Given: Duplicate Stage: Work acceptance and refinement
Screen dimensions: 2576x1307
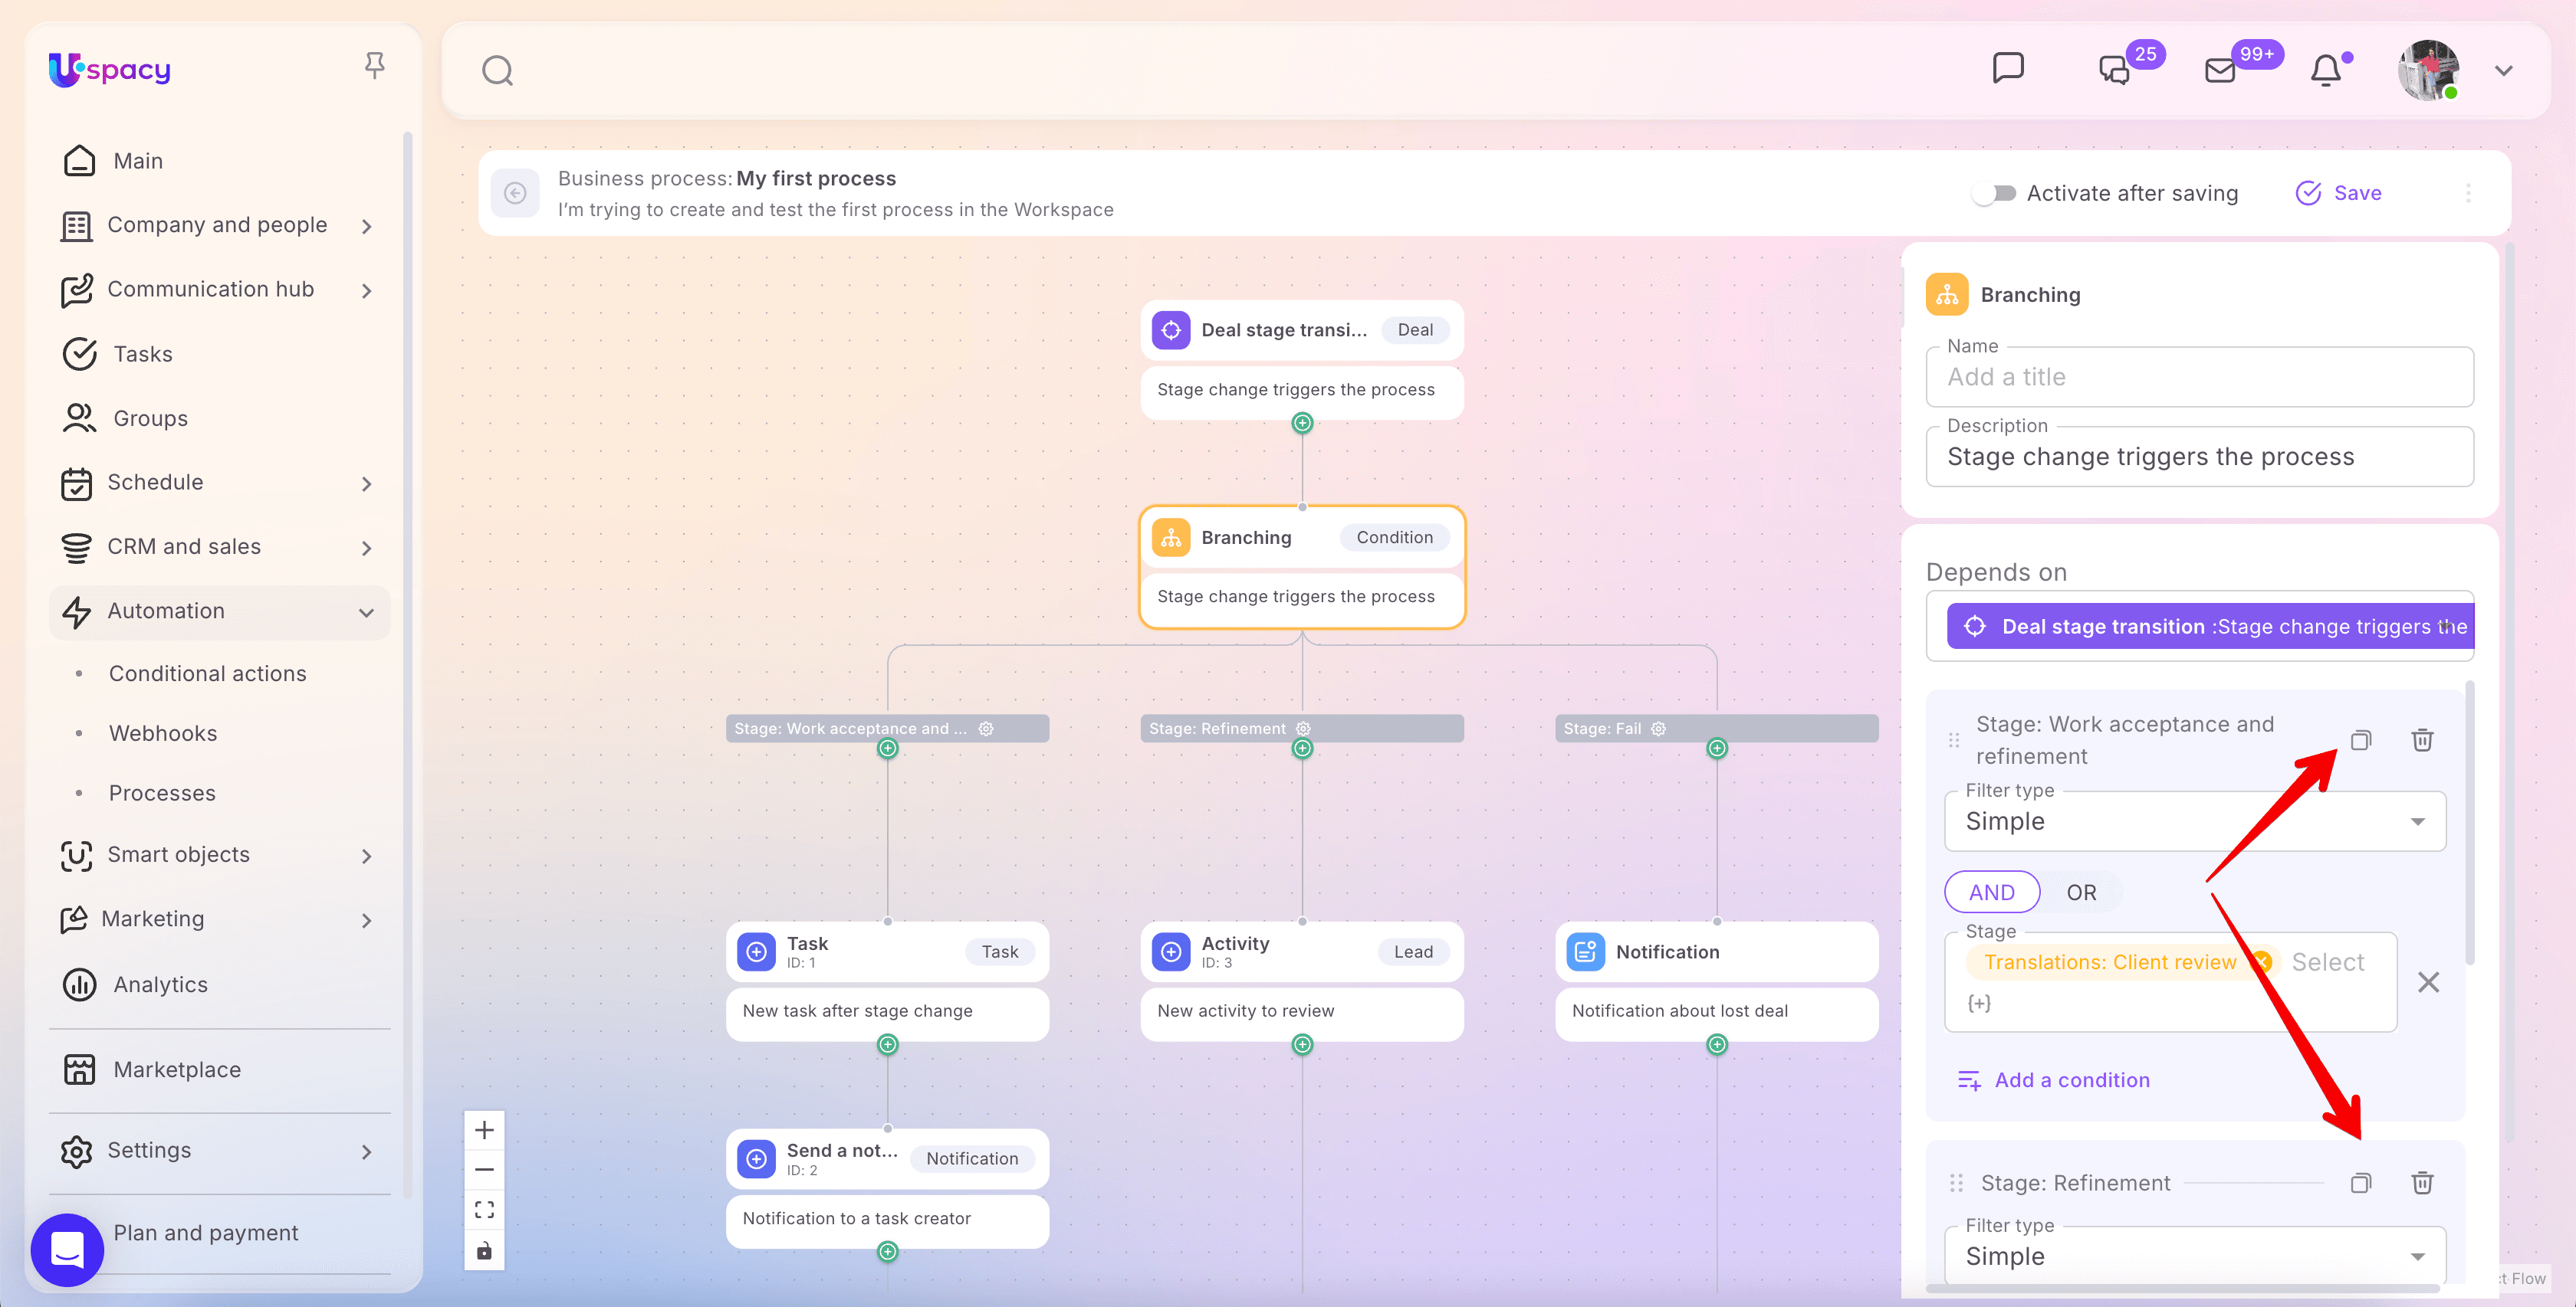Looking at the screenshot, I should pos(2361,740).
